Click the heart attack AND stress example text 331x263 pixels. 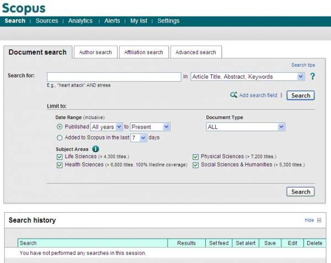[78, 85]
